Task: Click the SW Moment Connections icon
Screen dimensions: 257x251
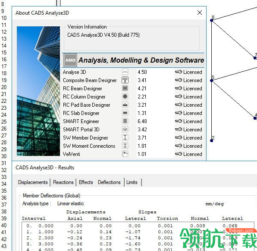Action: click(125, 146)
